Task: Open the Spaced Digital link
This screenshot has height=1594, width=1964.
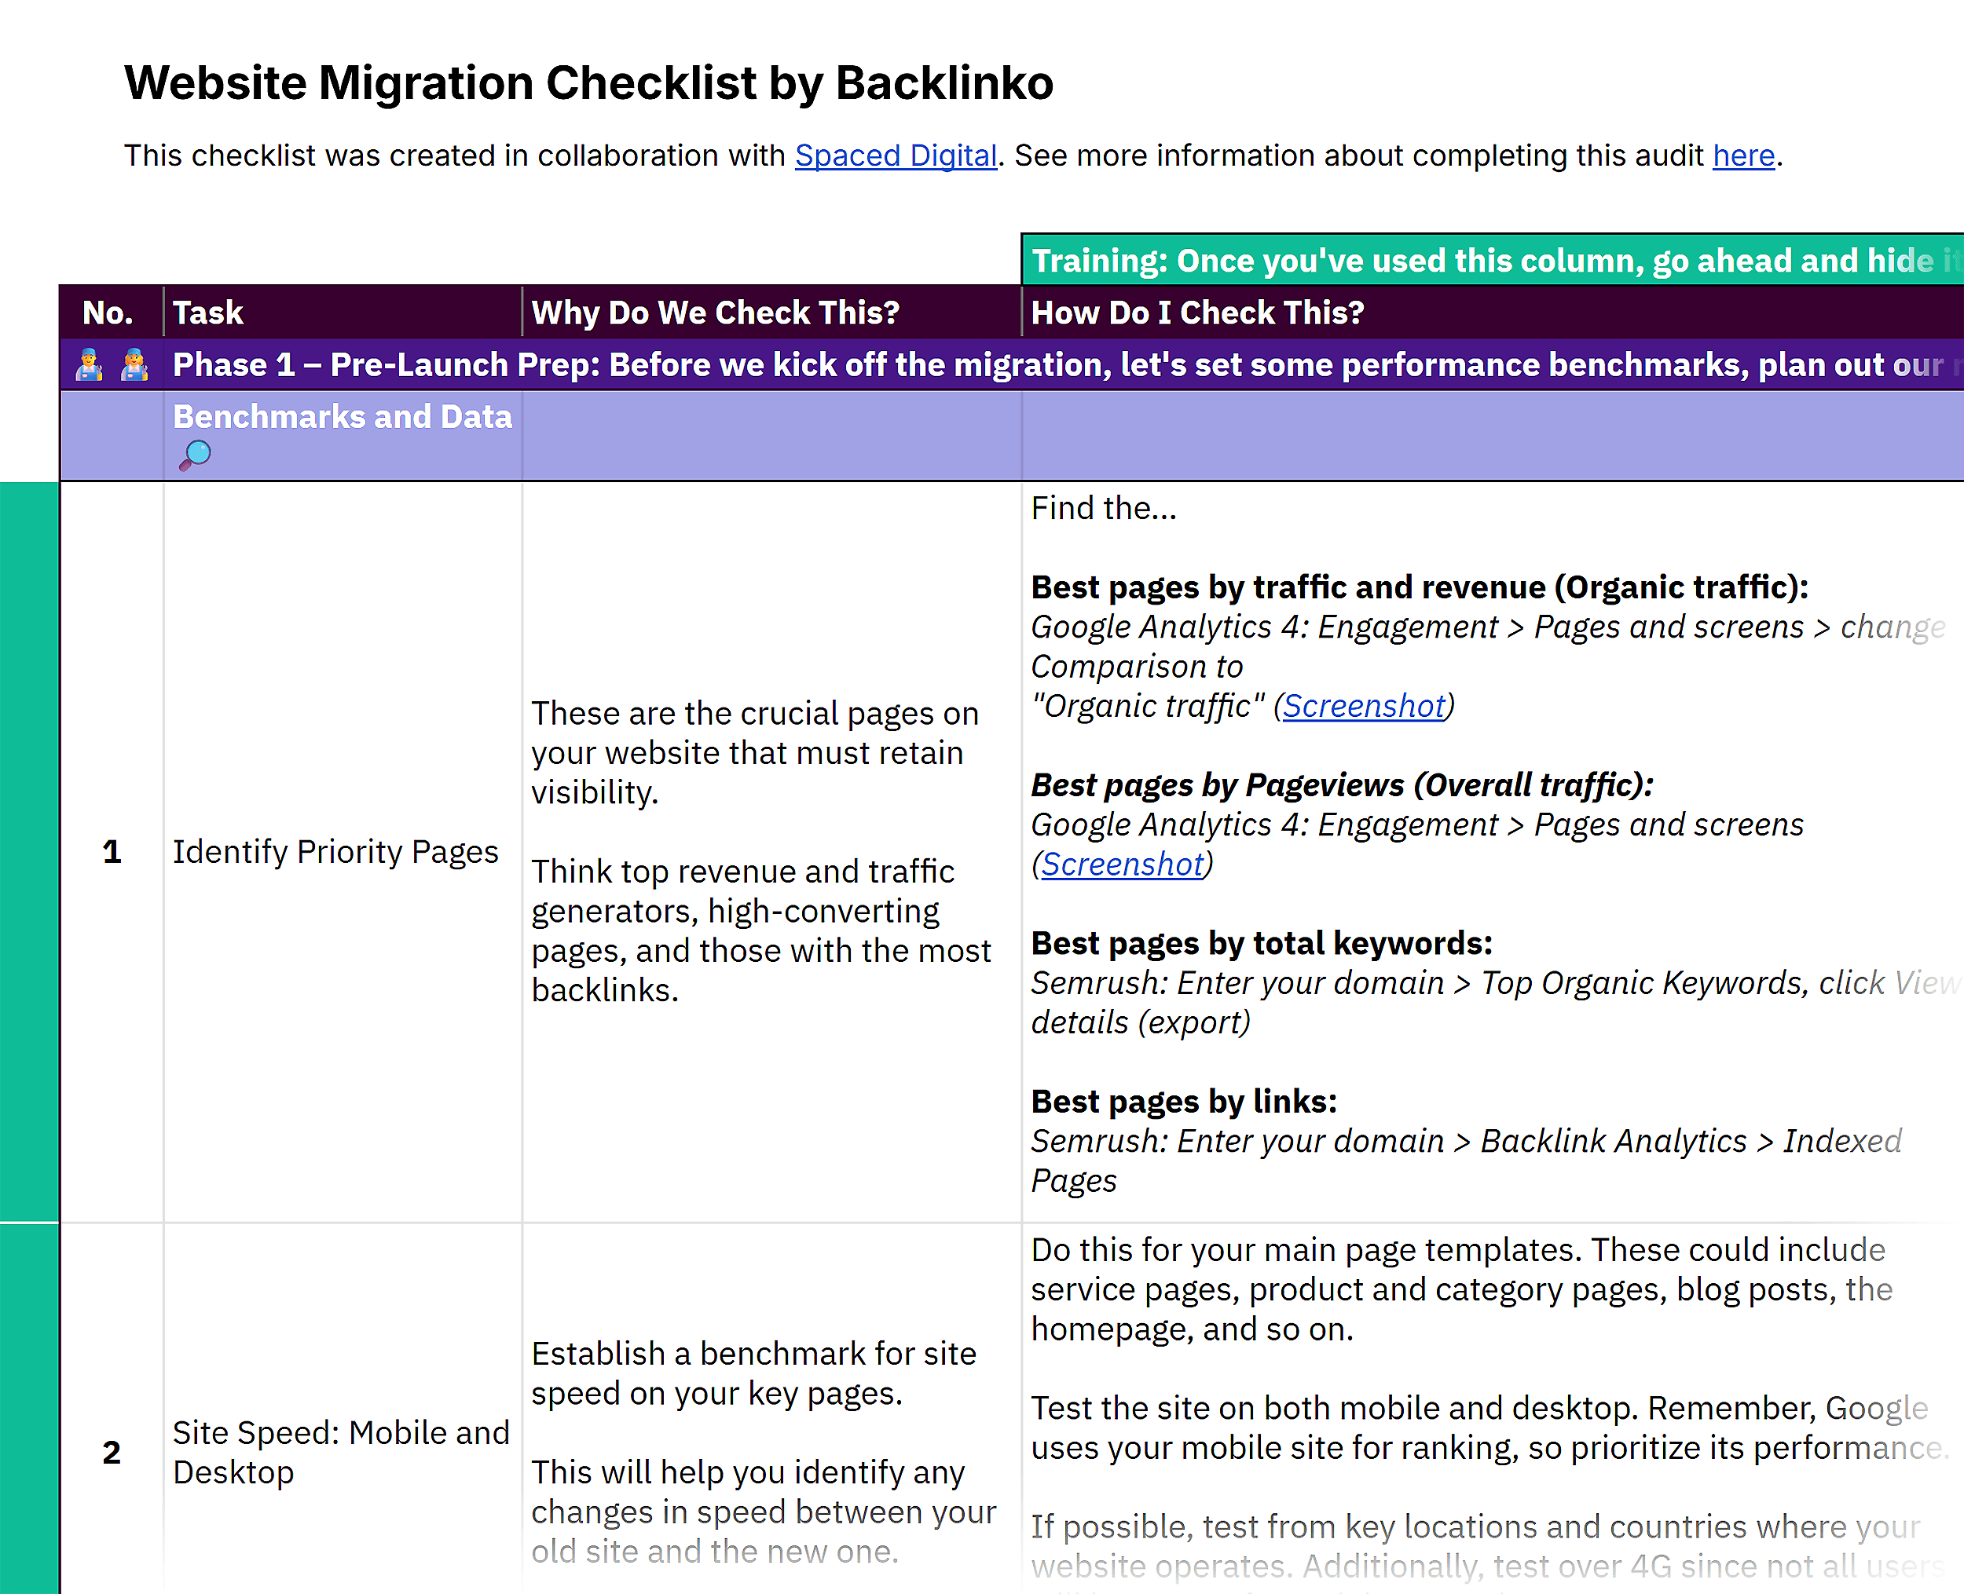Action: [896, 155]
